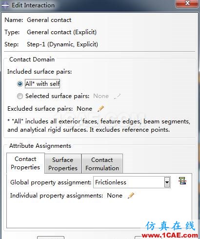Image resolution: width=200 pixels, height=239 pixels.
Task: Visit the www.1CAE.com watermark link
Action: click(x=170, y=236)
